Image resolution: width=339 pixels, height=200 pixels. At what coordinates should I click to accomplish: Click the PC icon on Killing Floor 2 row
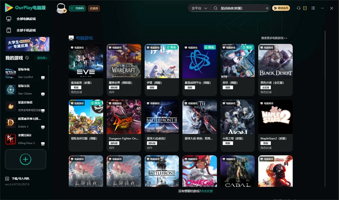(x=43, y=144)
